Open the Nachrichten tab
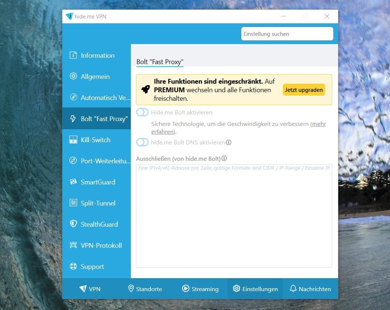The width and height of the screenshot is (390, 310). pos(310,289)
